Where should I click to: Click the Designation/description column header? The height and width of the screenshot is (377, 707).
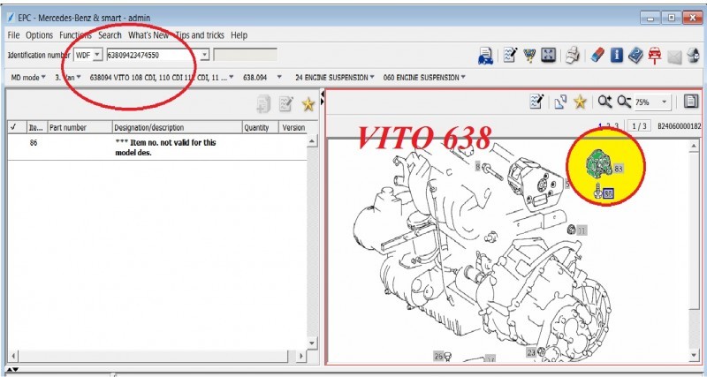click(x=178, y=127)
